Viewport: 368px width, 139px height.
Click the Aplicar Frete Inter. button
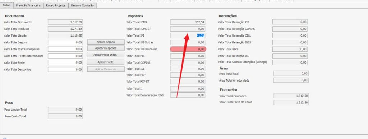(x=106, y=55)
